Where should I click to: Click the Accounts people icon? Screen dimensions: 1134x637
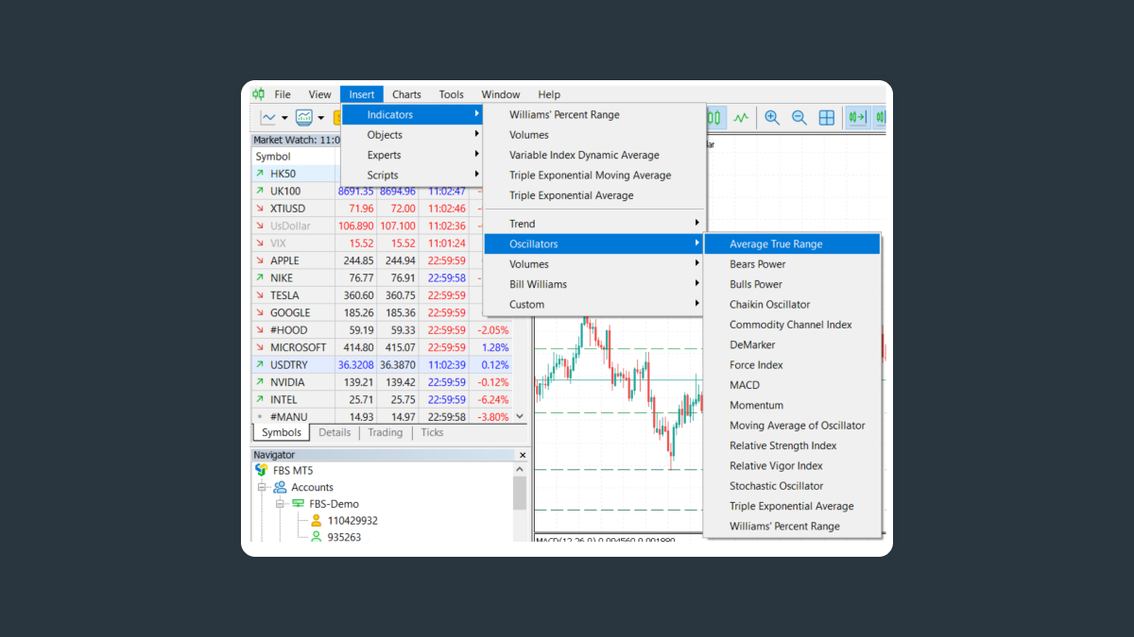click(281, 487)
